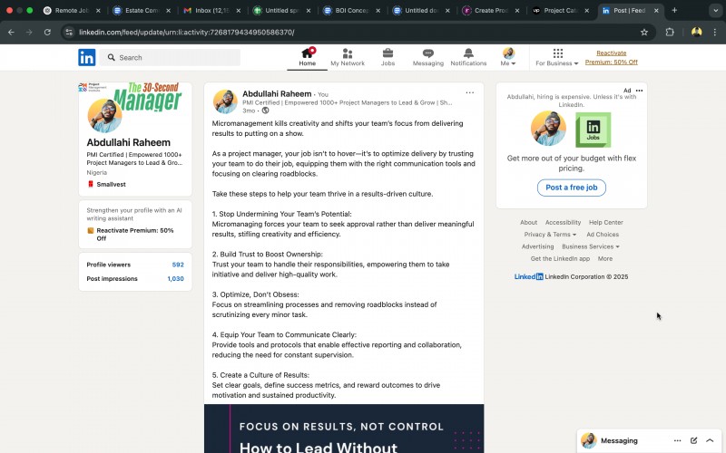This screenshot has height=453, width=726.
Task: Open the post's three-dot options menu
Action: pos(469,92)
